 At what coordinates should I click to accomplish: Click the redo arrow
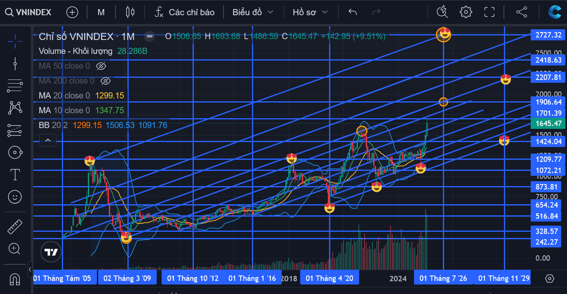376,12
